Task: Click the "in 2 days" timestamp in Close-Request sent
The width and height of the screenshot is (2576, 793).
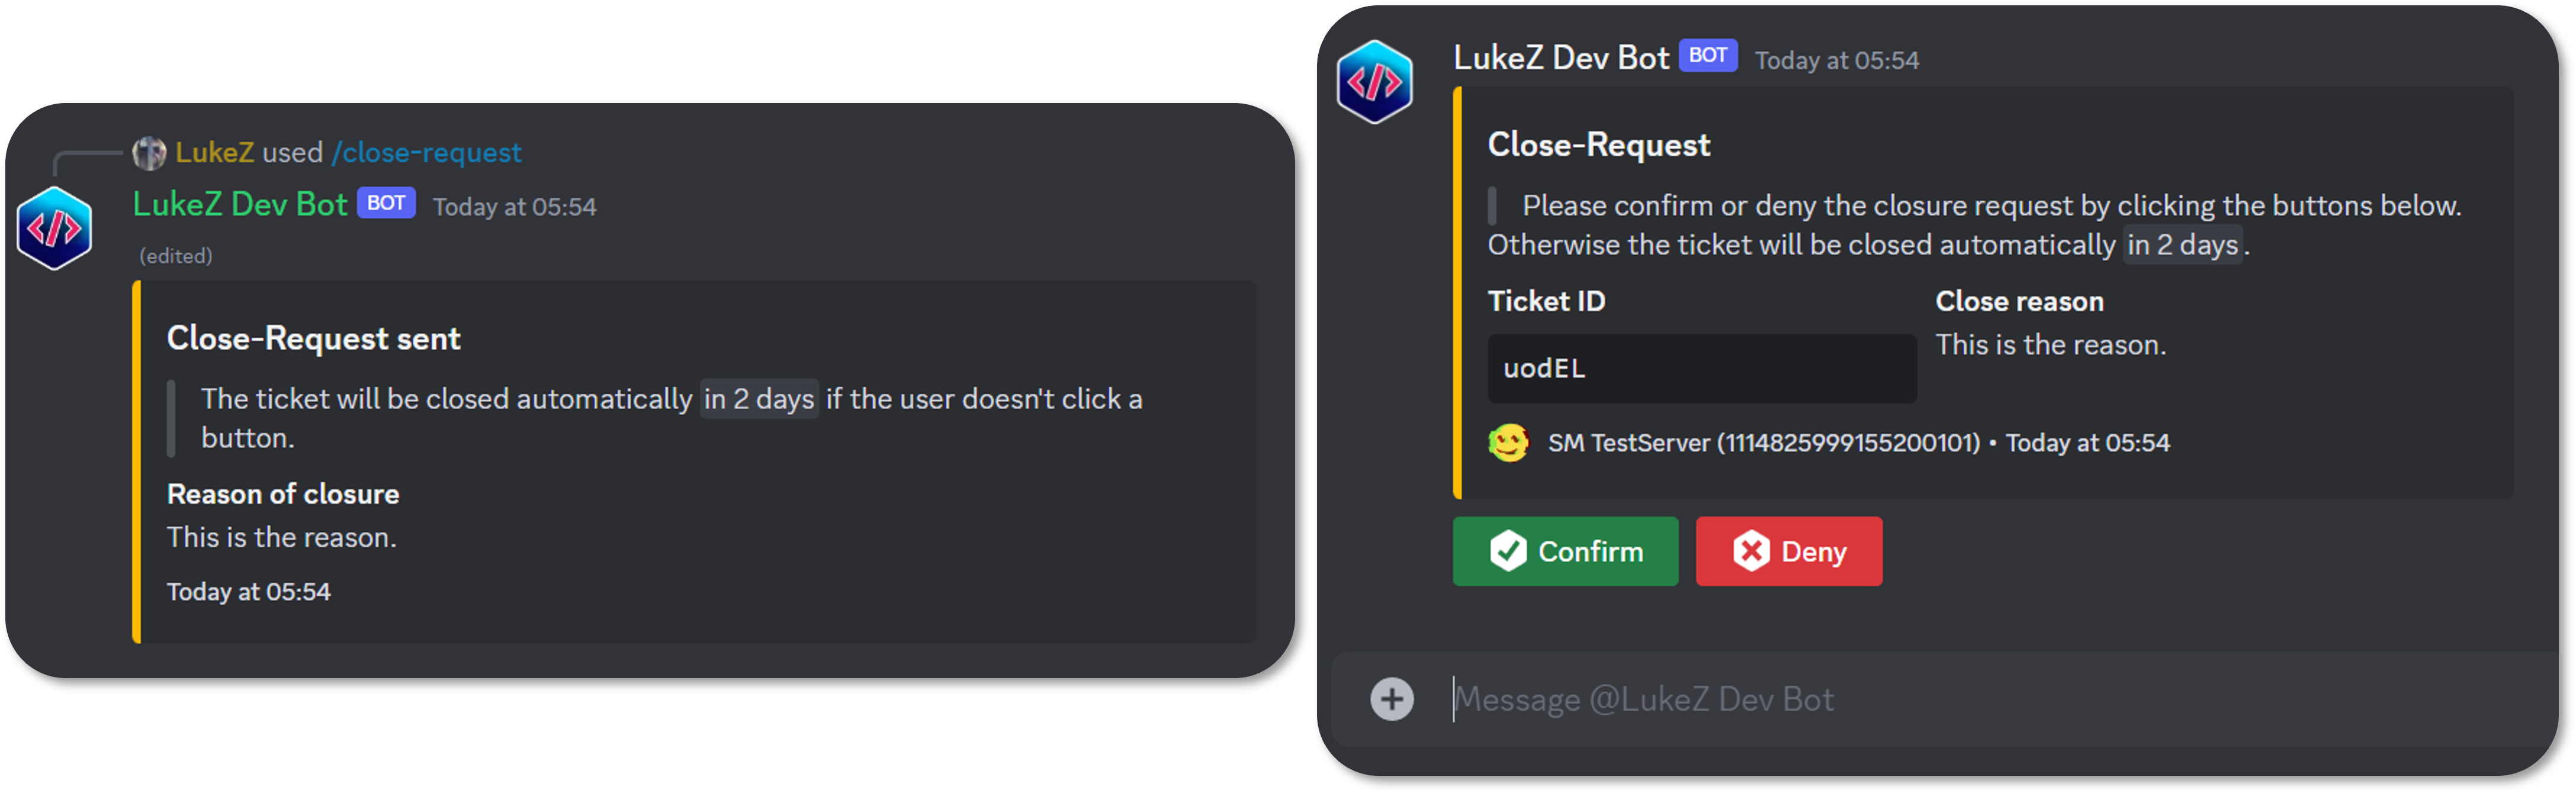Action: pos(759,399)
